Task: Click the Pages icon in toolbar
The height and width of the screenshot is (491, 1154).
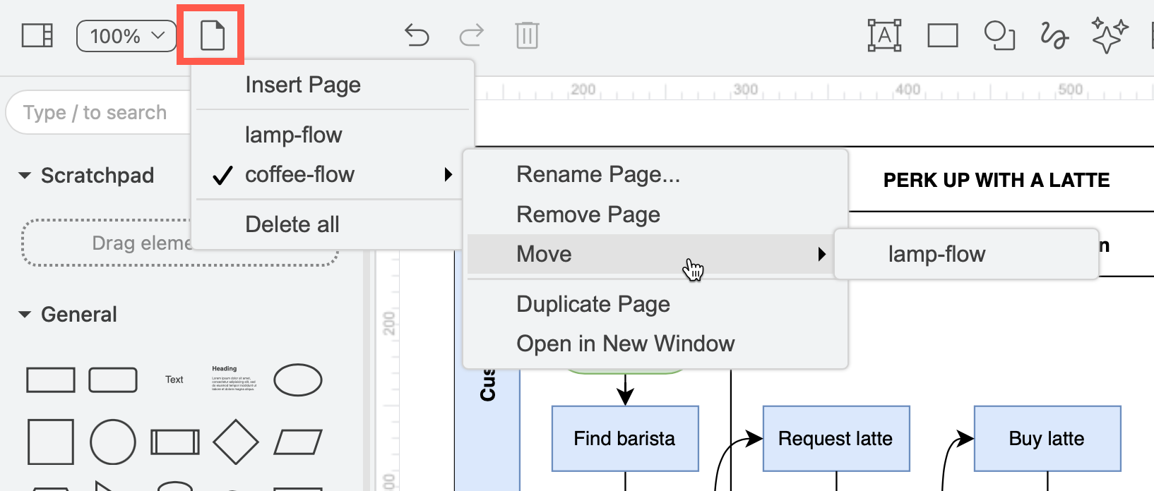Action: pos(212,35)
